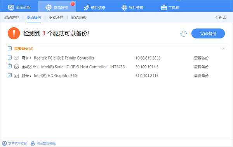Click the orange exclamation warning icon

(x=14, y=33)
